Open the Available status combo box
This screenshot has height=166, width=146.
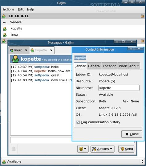(x=73, y=162)
